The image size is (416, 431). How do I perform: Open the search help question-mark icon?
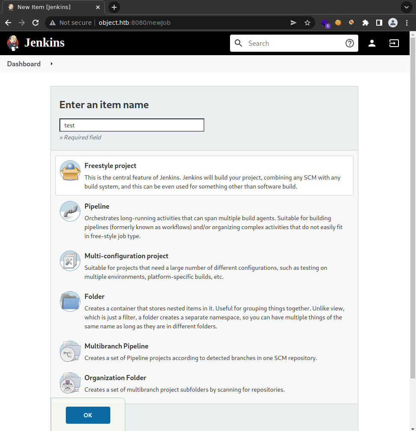pyautogui.click(x=349, y=43)
